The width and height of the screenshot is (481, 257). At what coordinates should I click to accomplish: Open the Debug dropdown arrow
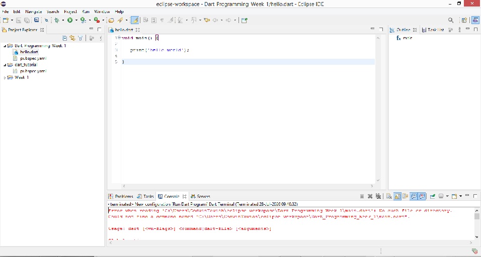point(63,20)
